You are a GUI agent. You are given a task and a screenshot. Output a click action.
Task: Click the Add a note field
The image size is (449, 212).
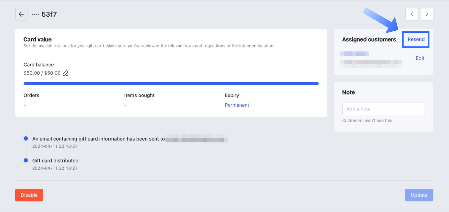click(x=383, y=109)
